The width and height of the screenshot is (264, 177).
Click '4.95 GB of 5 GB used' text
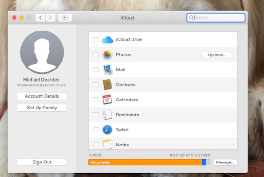tap(190, 155)
